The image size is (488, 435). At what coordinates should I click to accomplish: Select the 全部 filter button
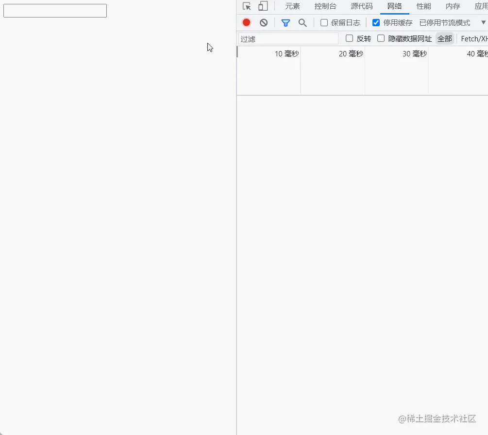pyautogui.click(x=444, y=38)
